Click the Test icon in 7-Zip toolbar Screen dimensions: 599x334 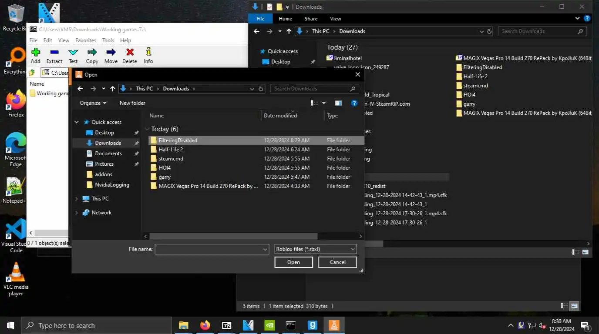pyautogui.click(x=73, y=52)
